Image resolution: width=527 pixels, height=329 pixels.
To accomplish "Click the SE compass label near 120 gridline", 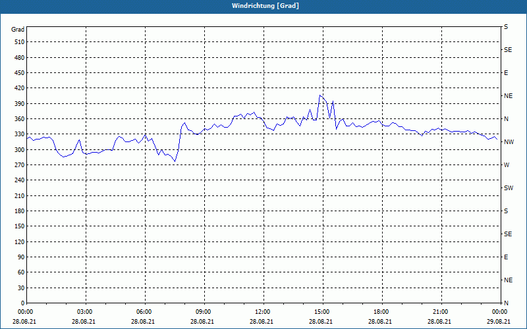I will click(x=508, y=234).
